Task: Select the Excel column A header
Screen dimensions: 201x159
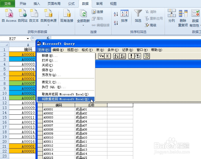Action: click(x=22, y=45)
